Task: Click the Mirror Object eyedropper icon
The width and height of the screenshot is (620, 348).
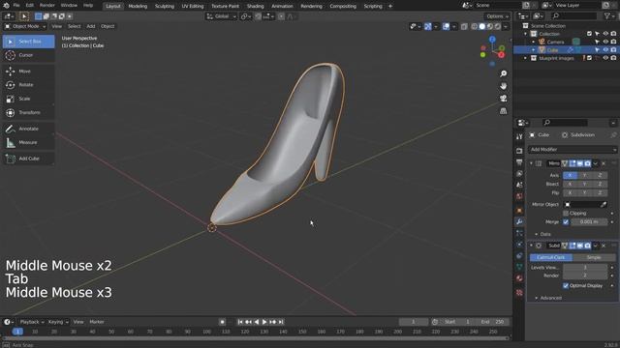Action: [x=603, y=204]
